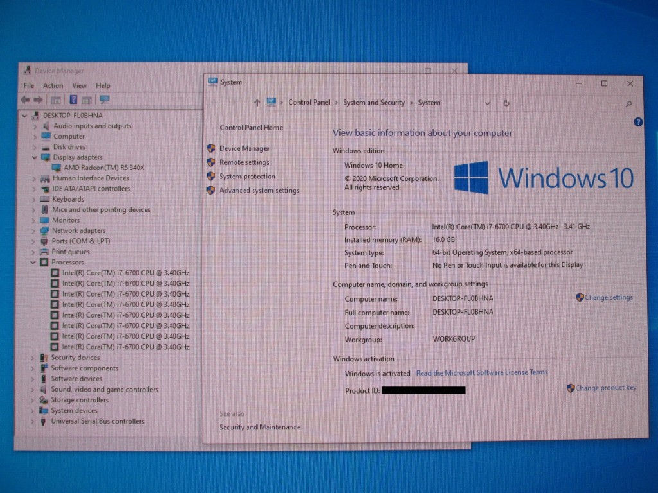
Task: Open System protection settings
Action: pos(247,176)
